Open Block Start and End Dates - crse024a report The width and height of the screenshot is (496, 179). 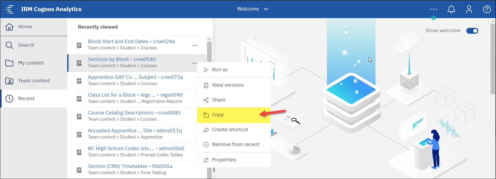point(131,42)
